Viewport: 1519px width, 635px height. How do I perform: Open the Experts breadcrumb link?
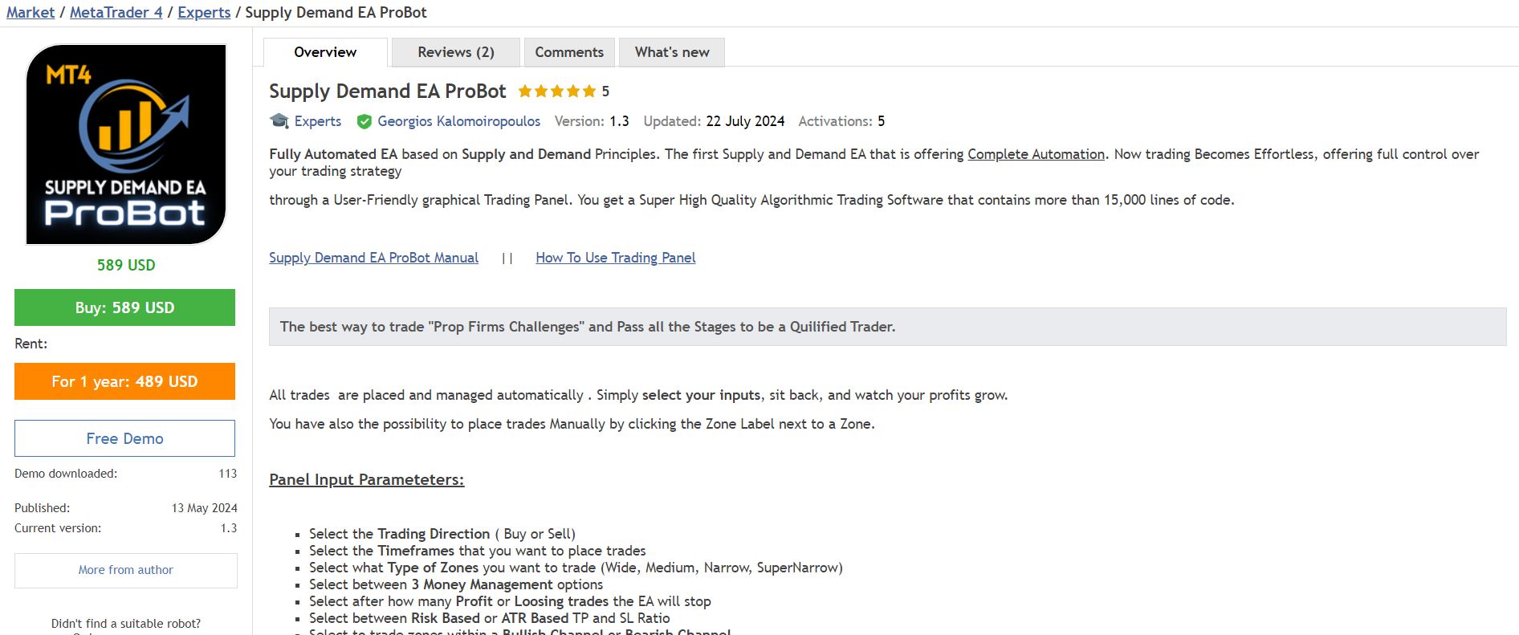coord(204,13)
